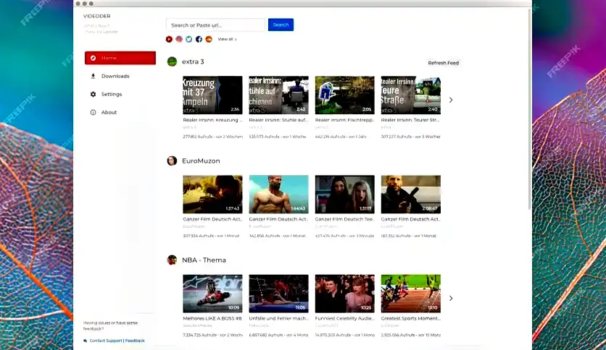This screenshot has width=606, height=350.
Task: Click the title 'Unfälle und Fehler mach...'
Action: 278,318
